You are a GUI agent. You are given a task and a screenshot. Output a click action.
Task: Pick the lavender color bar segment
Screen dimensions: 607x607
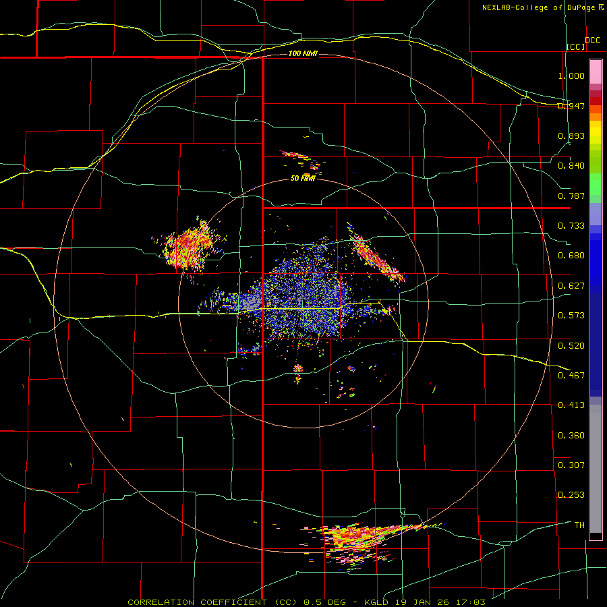(596, 214)
